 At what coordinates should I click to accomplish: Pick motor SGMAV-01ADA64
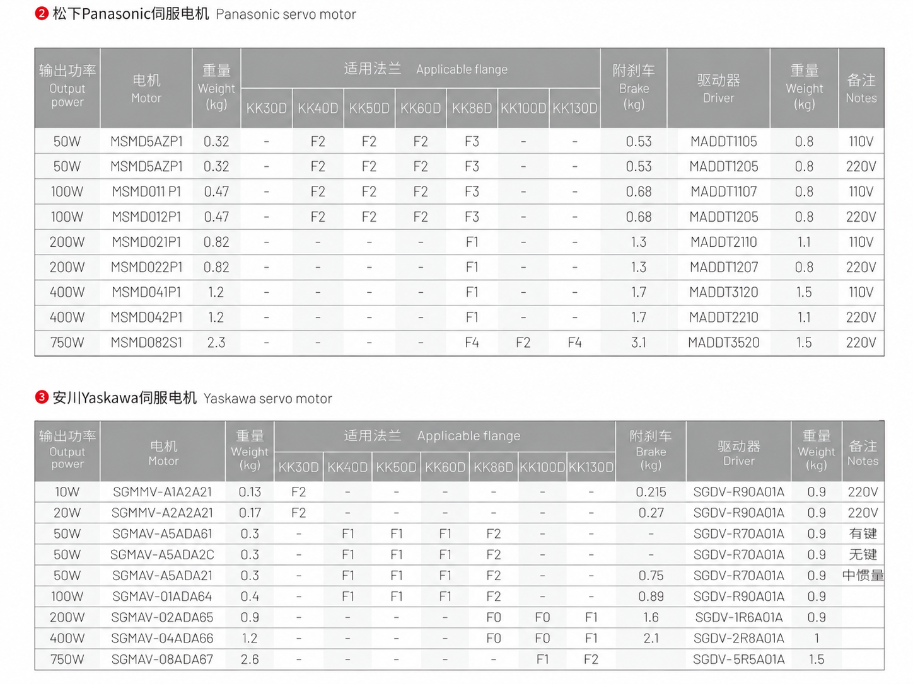point(163,596)
